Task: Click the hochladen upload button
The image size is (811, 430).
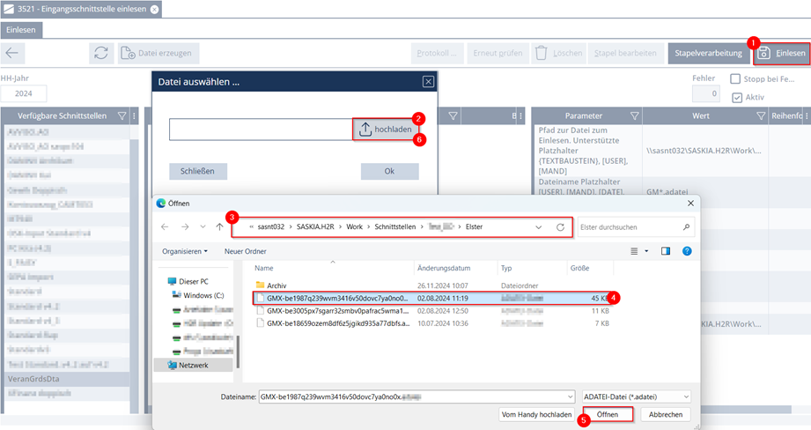Action: [385, 130]
